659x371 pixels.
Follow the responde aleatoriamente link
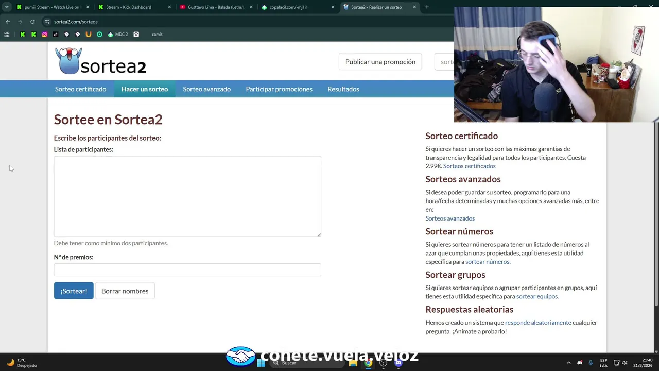[538, 323]
